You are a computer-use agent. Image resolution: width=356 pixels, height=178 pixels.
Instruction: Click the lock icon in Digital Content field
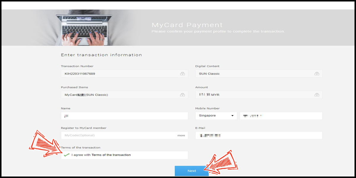point(317,74)
